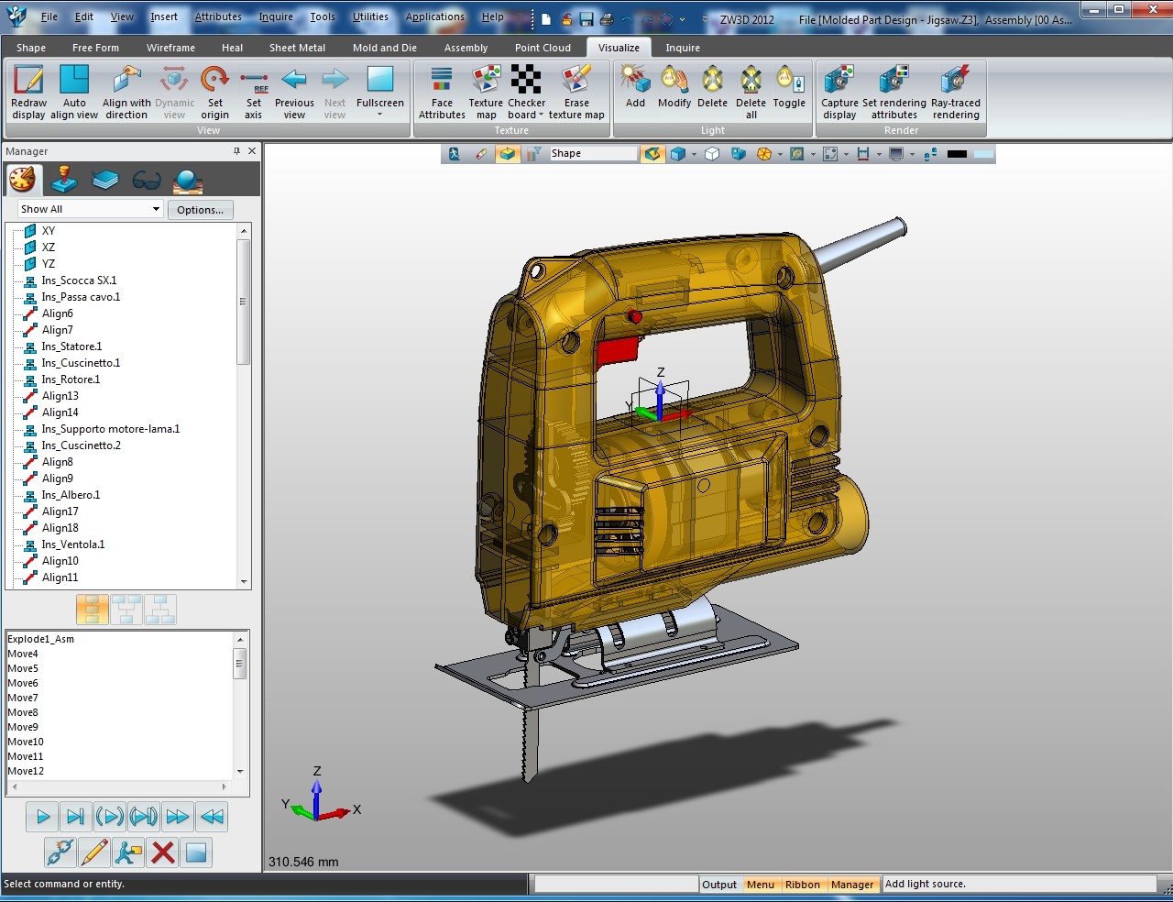Viewport: 1173px width, 902px height.
Task: Select the Texture map tool
Action: (485, 89)
